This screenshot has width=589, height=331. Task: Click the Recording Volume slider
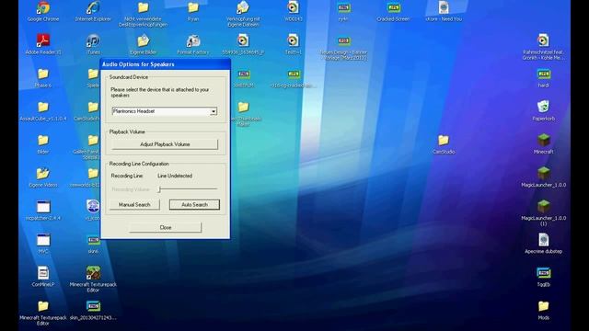pos(188,189)
